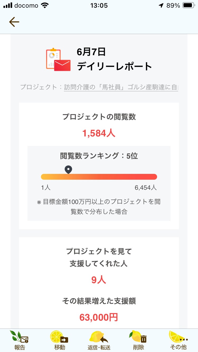This screenshot has width=198, height=352.
Task: Tap the daily report envelope icon
Action: (x=58, y=60)
